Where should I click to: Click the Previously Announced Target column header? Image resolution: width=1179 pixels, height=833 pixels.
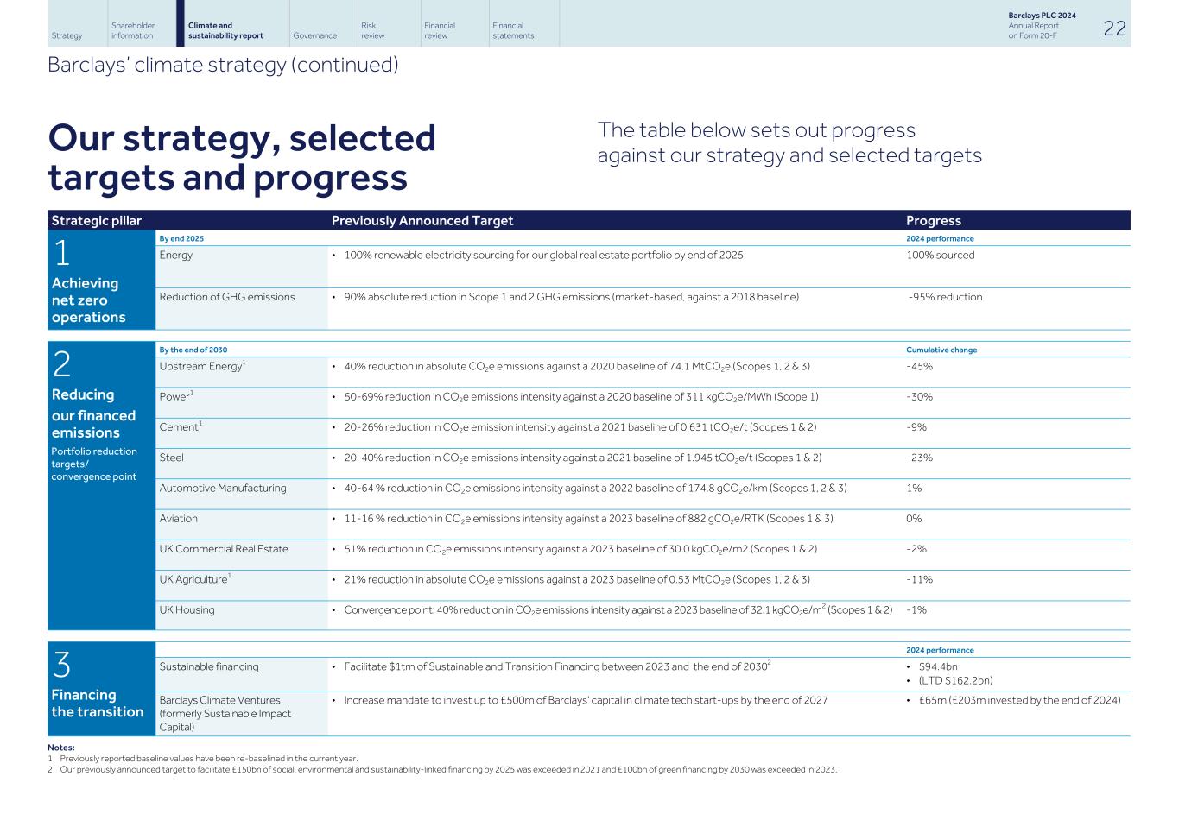(x=422, y=220)
